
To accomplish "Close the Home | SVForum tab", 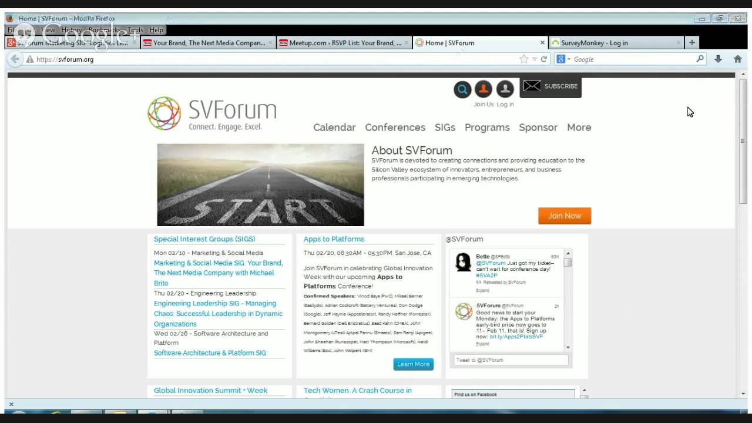I will (542, 42).
